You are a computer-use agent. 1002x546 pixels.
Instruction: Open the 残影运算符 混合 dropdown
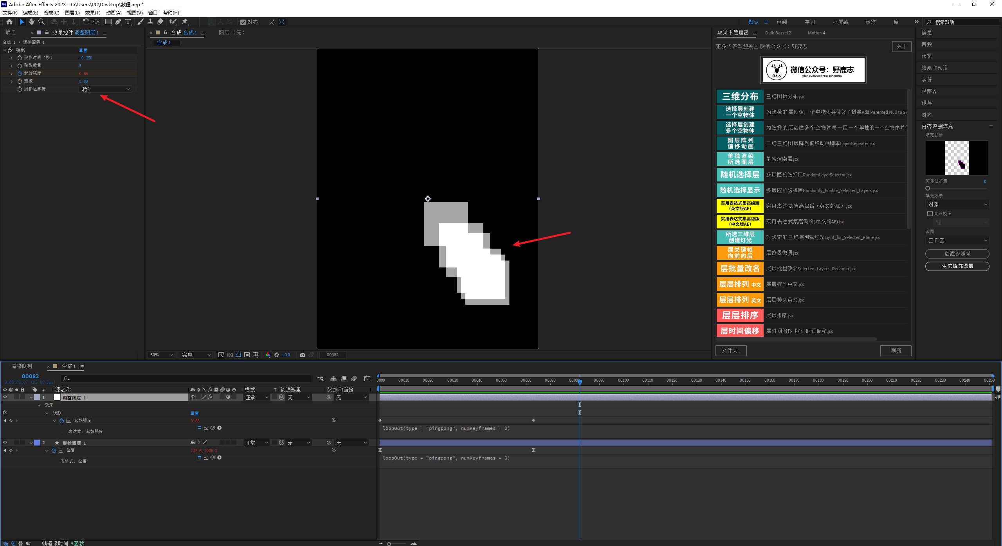tap(106, 89)
